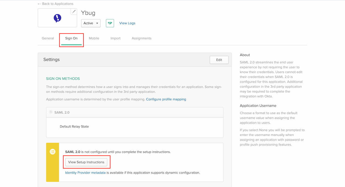The width and height of the screenshot is (345, 187).
Task: Click the SAML 2.0 option label
Action: pos(62,113)
